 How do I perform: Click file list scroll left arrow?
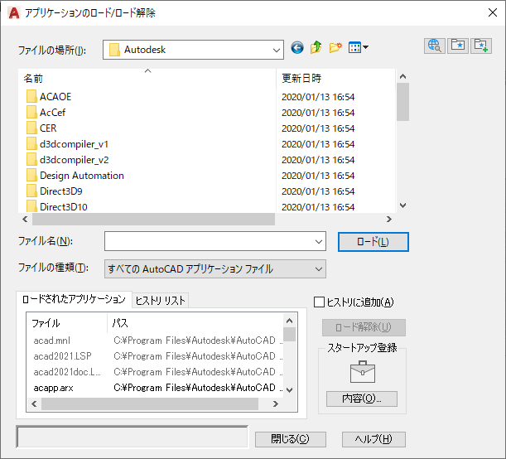tap(25, 220)
